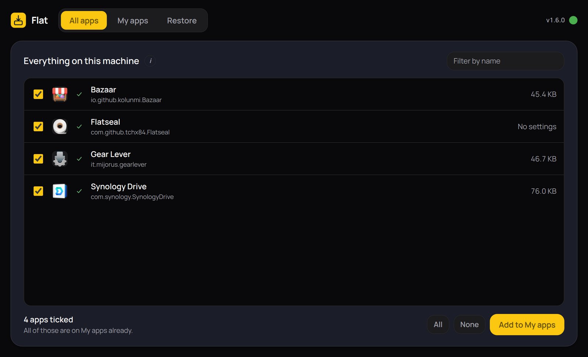This screenshot has height=357, width=588.
Task: Focus the Filter by name field
Action: [505, 61]
